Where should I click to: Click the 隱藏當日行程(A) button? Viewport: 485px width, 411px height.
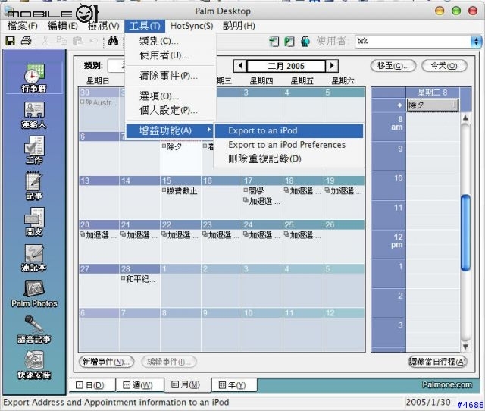click(437, 362)
